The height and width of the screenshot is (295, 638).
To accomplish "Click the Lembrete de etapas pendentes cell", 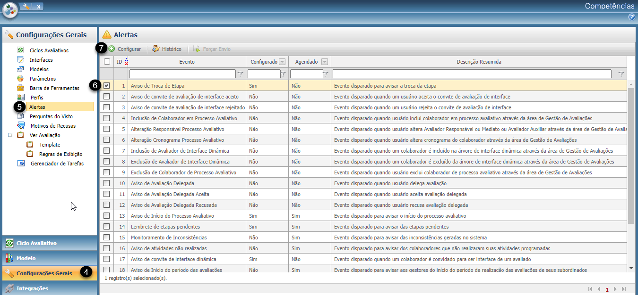I will click(x=187, y=226).
